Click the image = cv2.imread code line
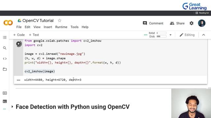The height and width of the screenshot is (118, 211). 55,54
